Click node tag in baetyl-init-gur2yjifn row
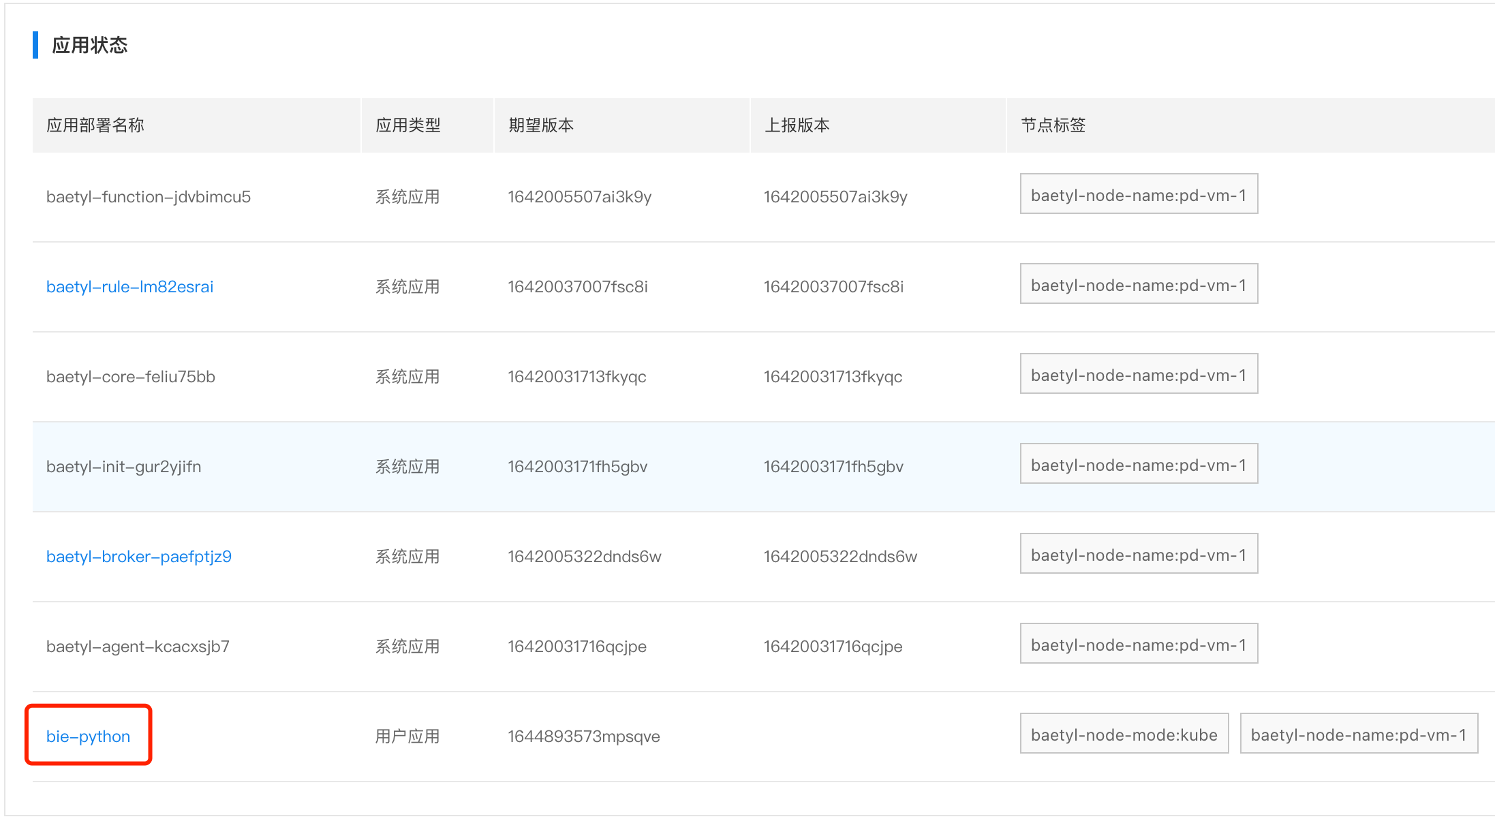 coord(1139,463)
